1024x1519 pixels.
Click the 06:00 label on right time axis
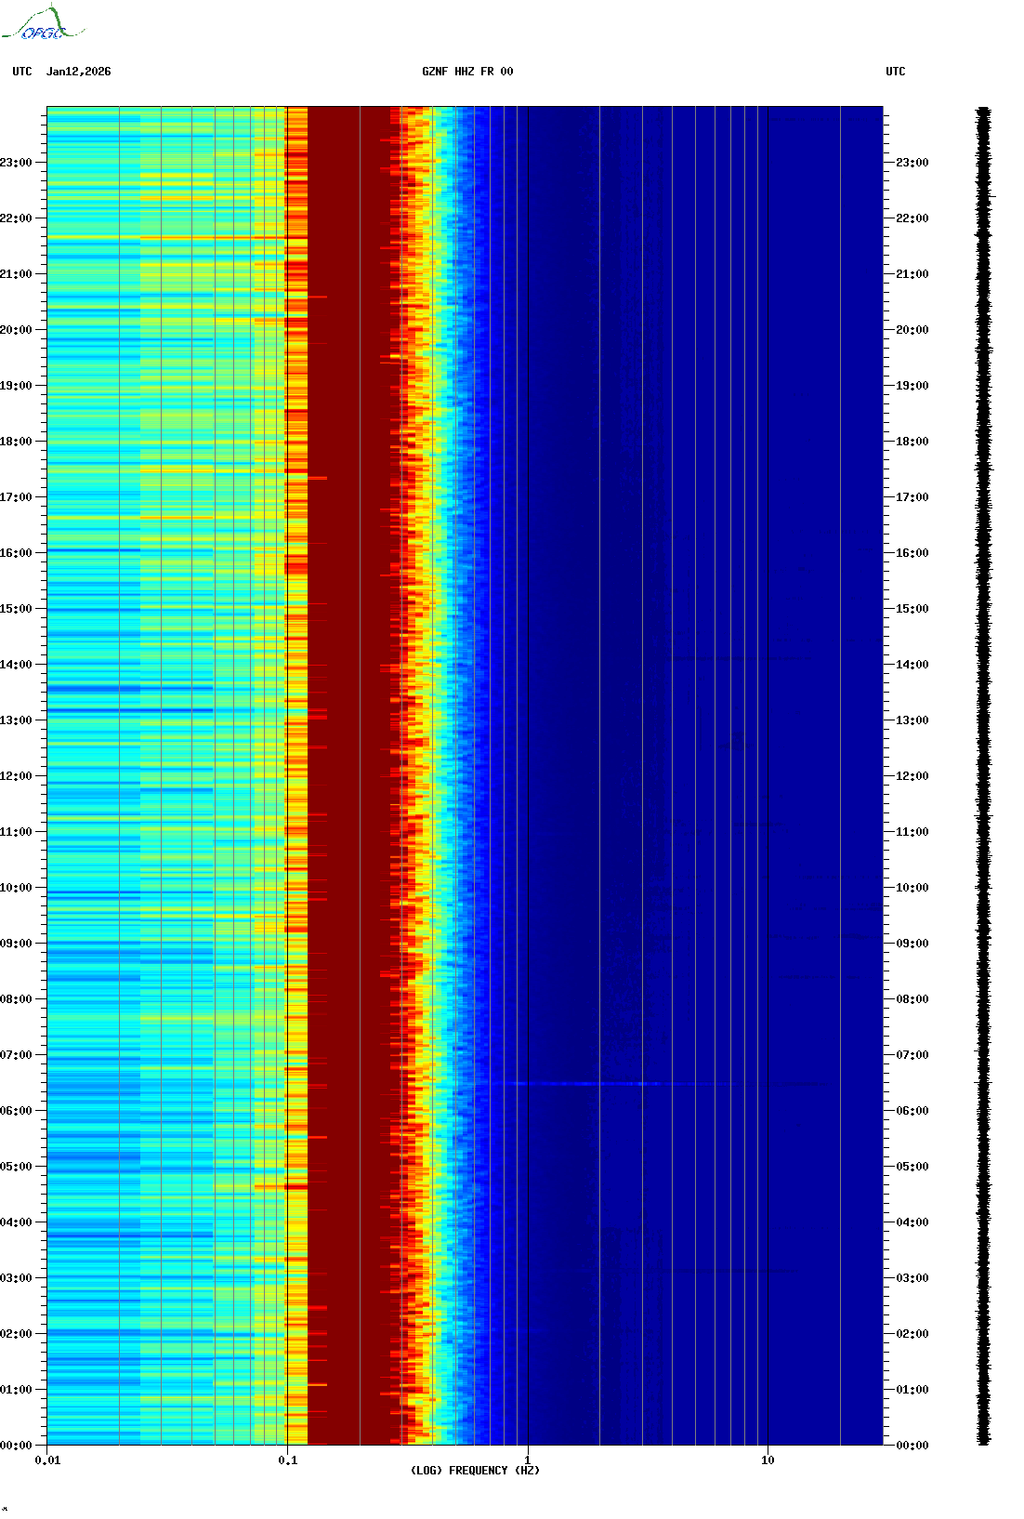click(912, 1111)
